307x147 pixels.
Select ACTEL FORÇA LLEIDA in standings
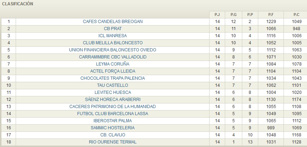pos(112,71)
